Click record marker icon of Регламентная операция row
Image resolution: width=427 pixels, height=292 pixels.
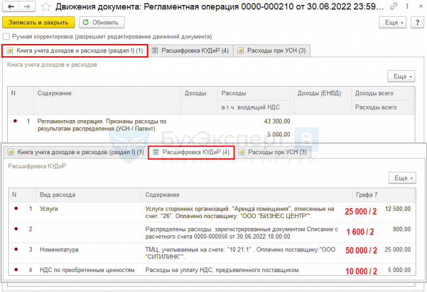coord(15,121)
